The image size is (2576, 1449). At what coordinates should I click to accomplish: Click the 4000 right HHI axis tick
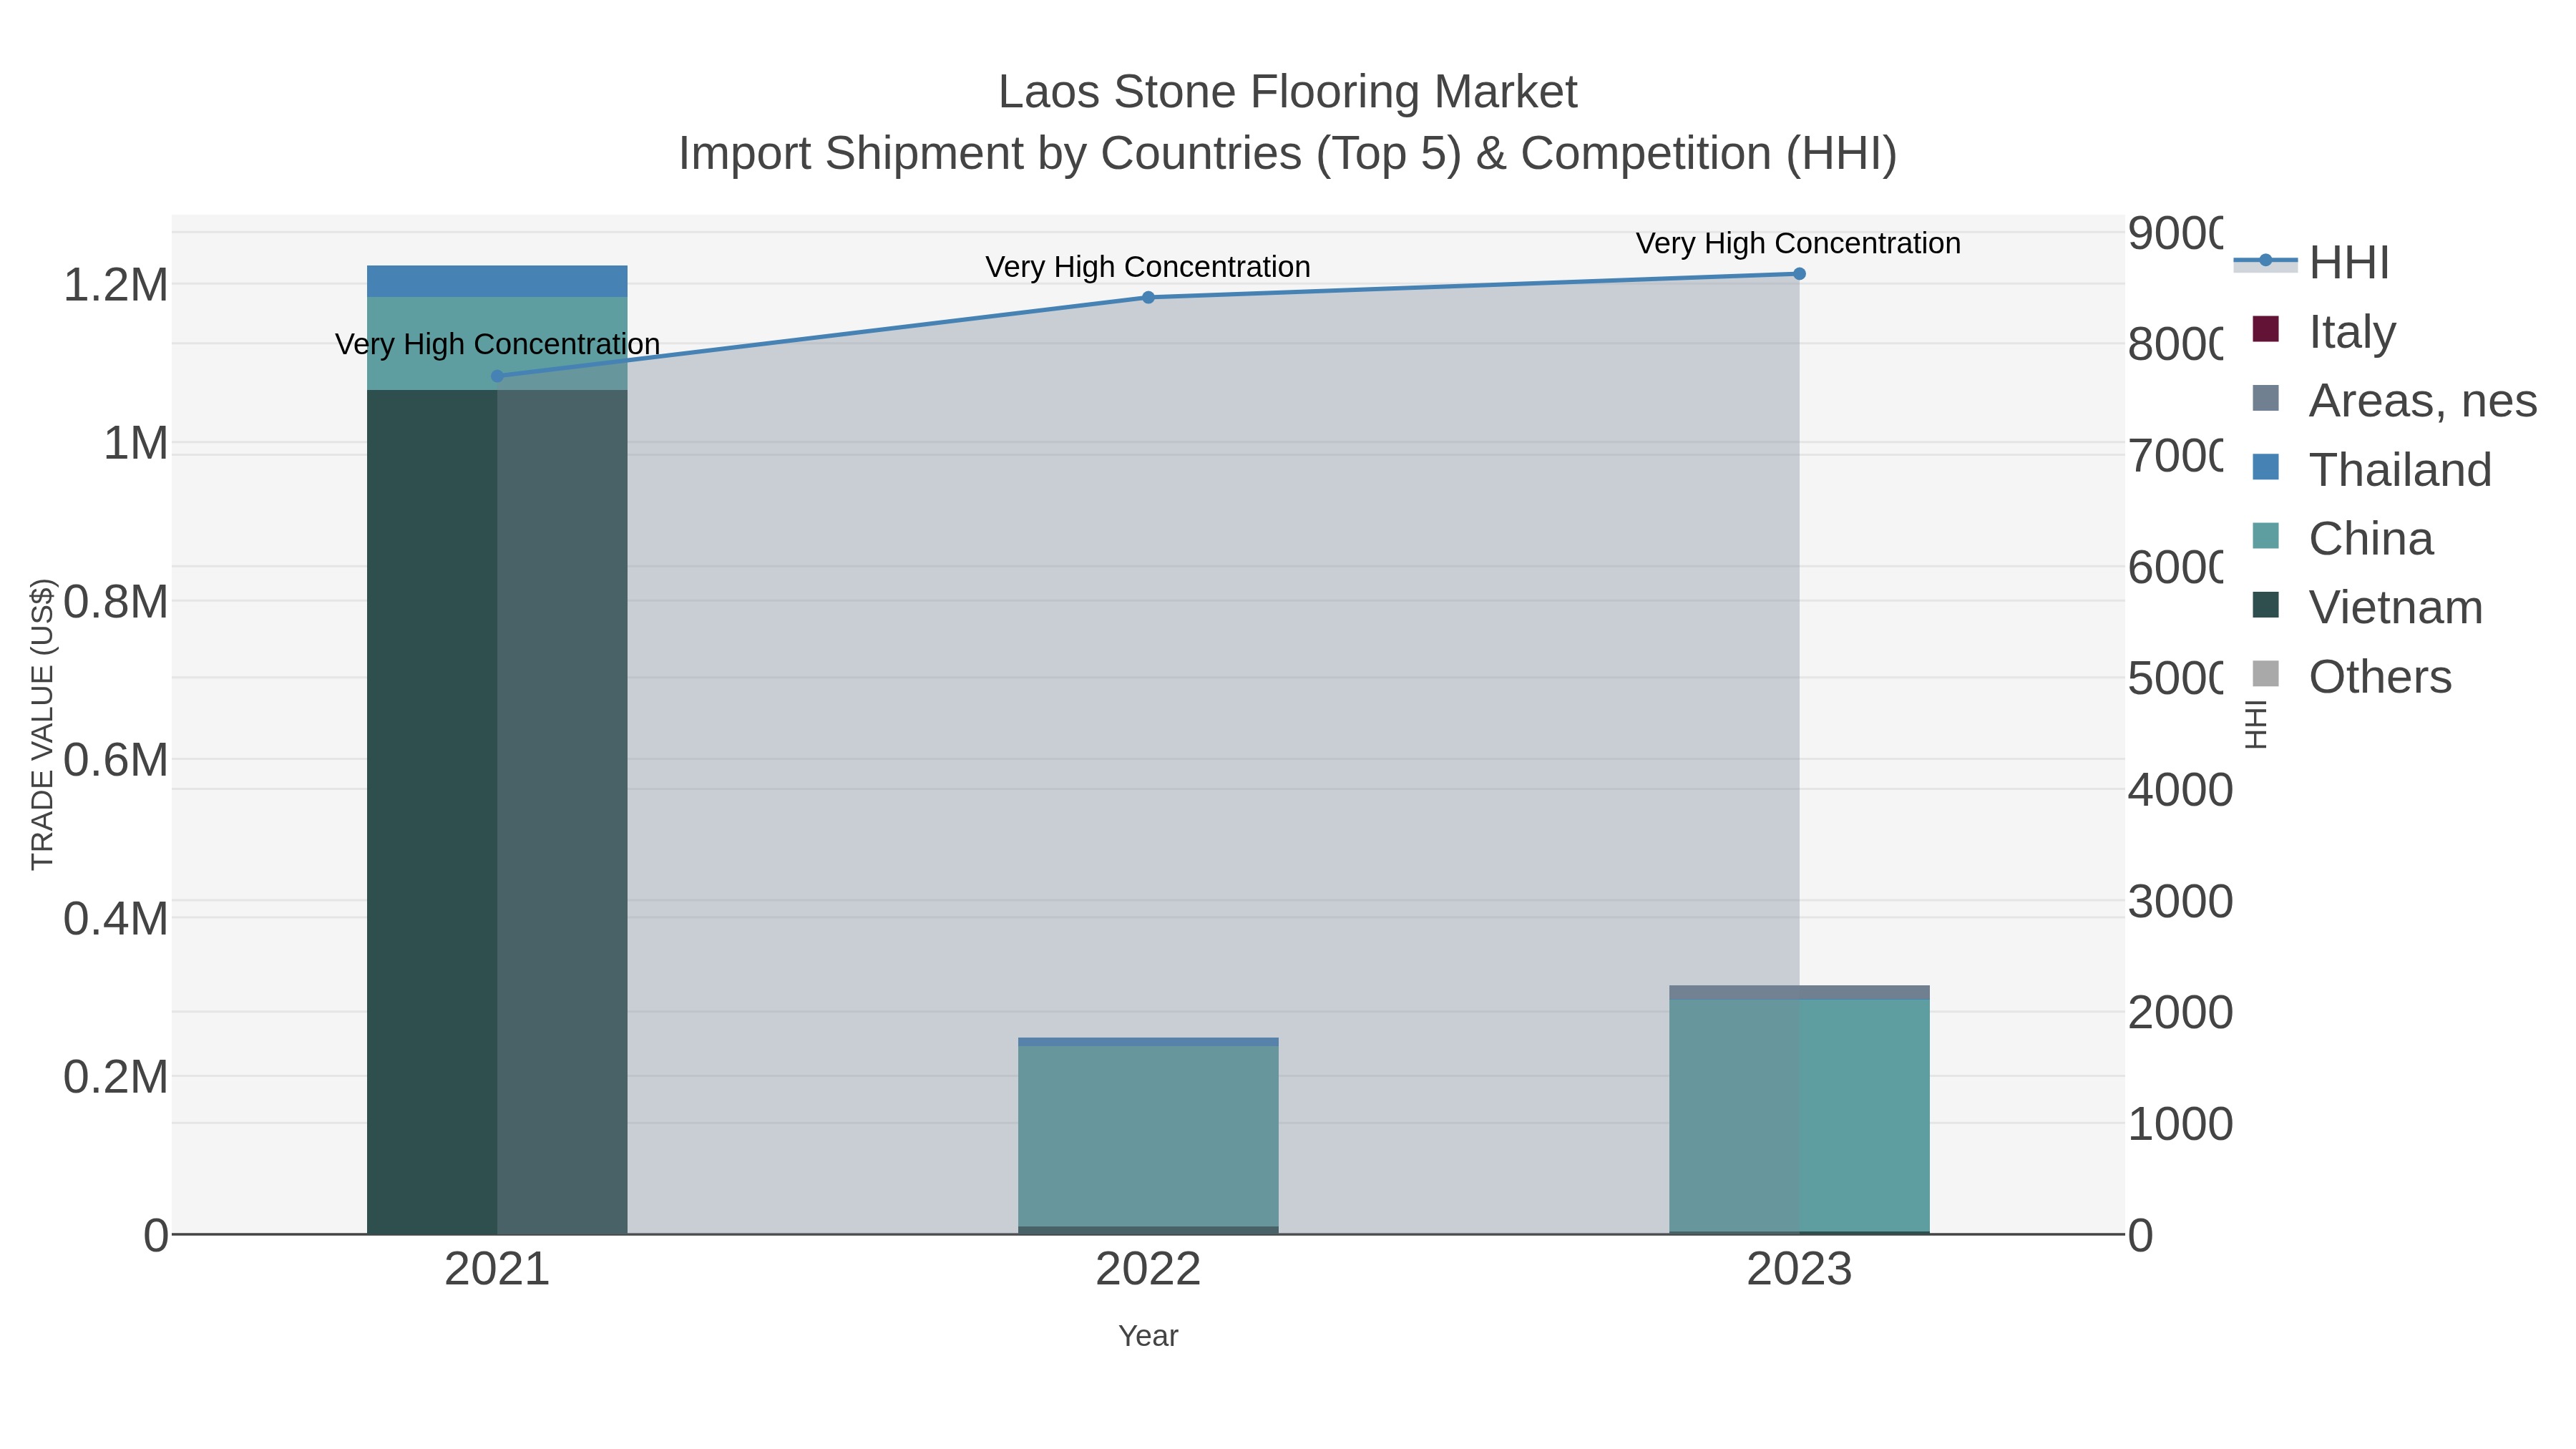coord(2180,790)
